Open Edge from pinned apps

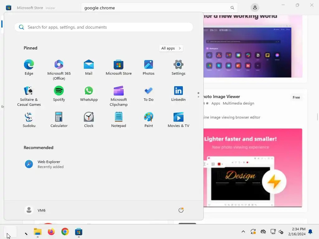pos(29,68)
